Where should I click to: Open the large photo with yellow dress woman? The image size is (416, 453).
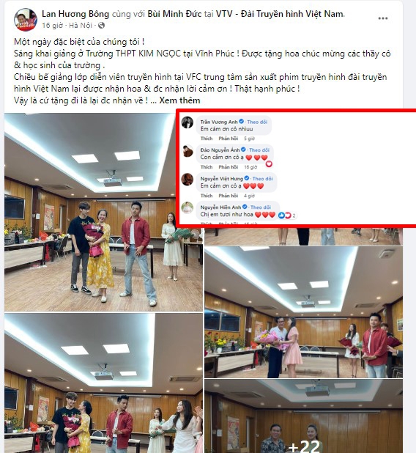103,213
